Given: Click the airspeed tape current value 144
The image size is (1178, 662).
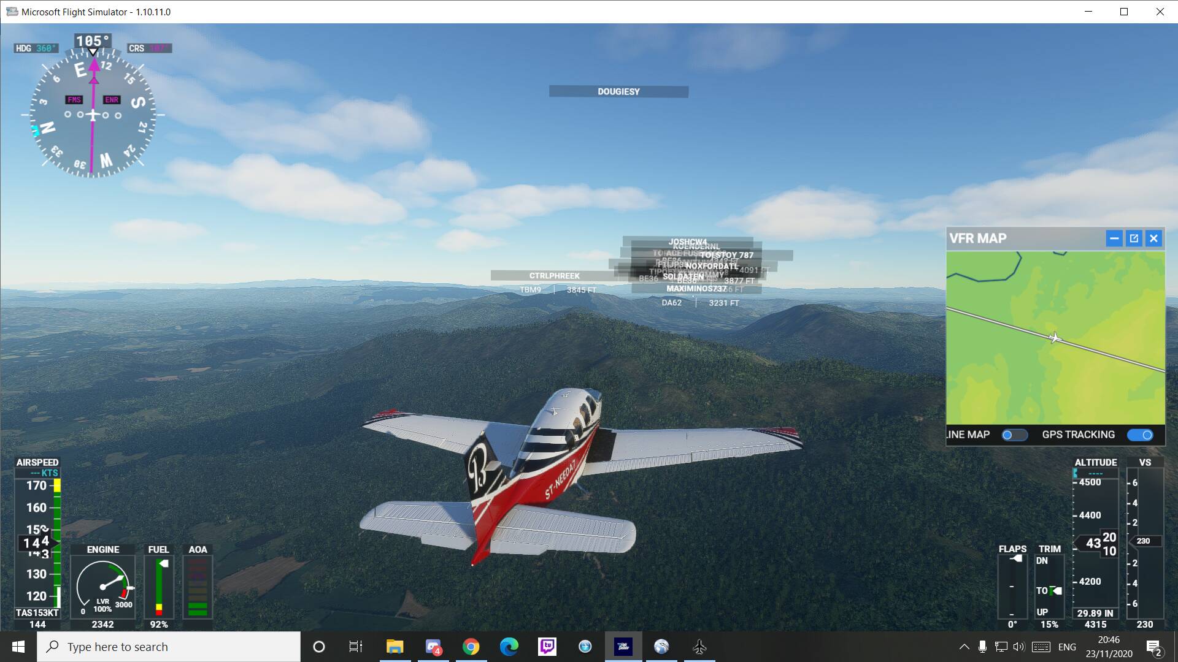Looking at the screenshot, I should [37, 542].
